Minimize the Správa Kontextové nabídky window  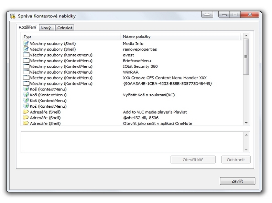click(224, 14)
